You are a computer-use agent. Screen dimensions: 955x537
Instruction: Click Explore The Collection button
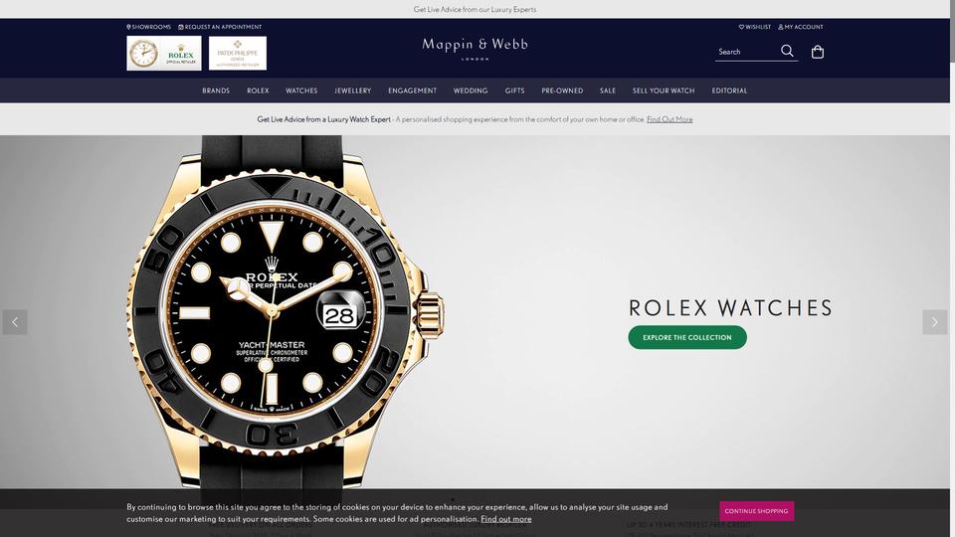[687, 337]
